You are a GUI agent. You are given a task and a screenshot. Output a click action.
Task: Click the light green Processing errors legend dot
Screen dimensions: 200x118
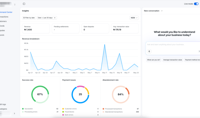click(x=23, y=112)
